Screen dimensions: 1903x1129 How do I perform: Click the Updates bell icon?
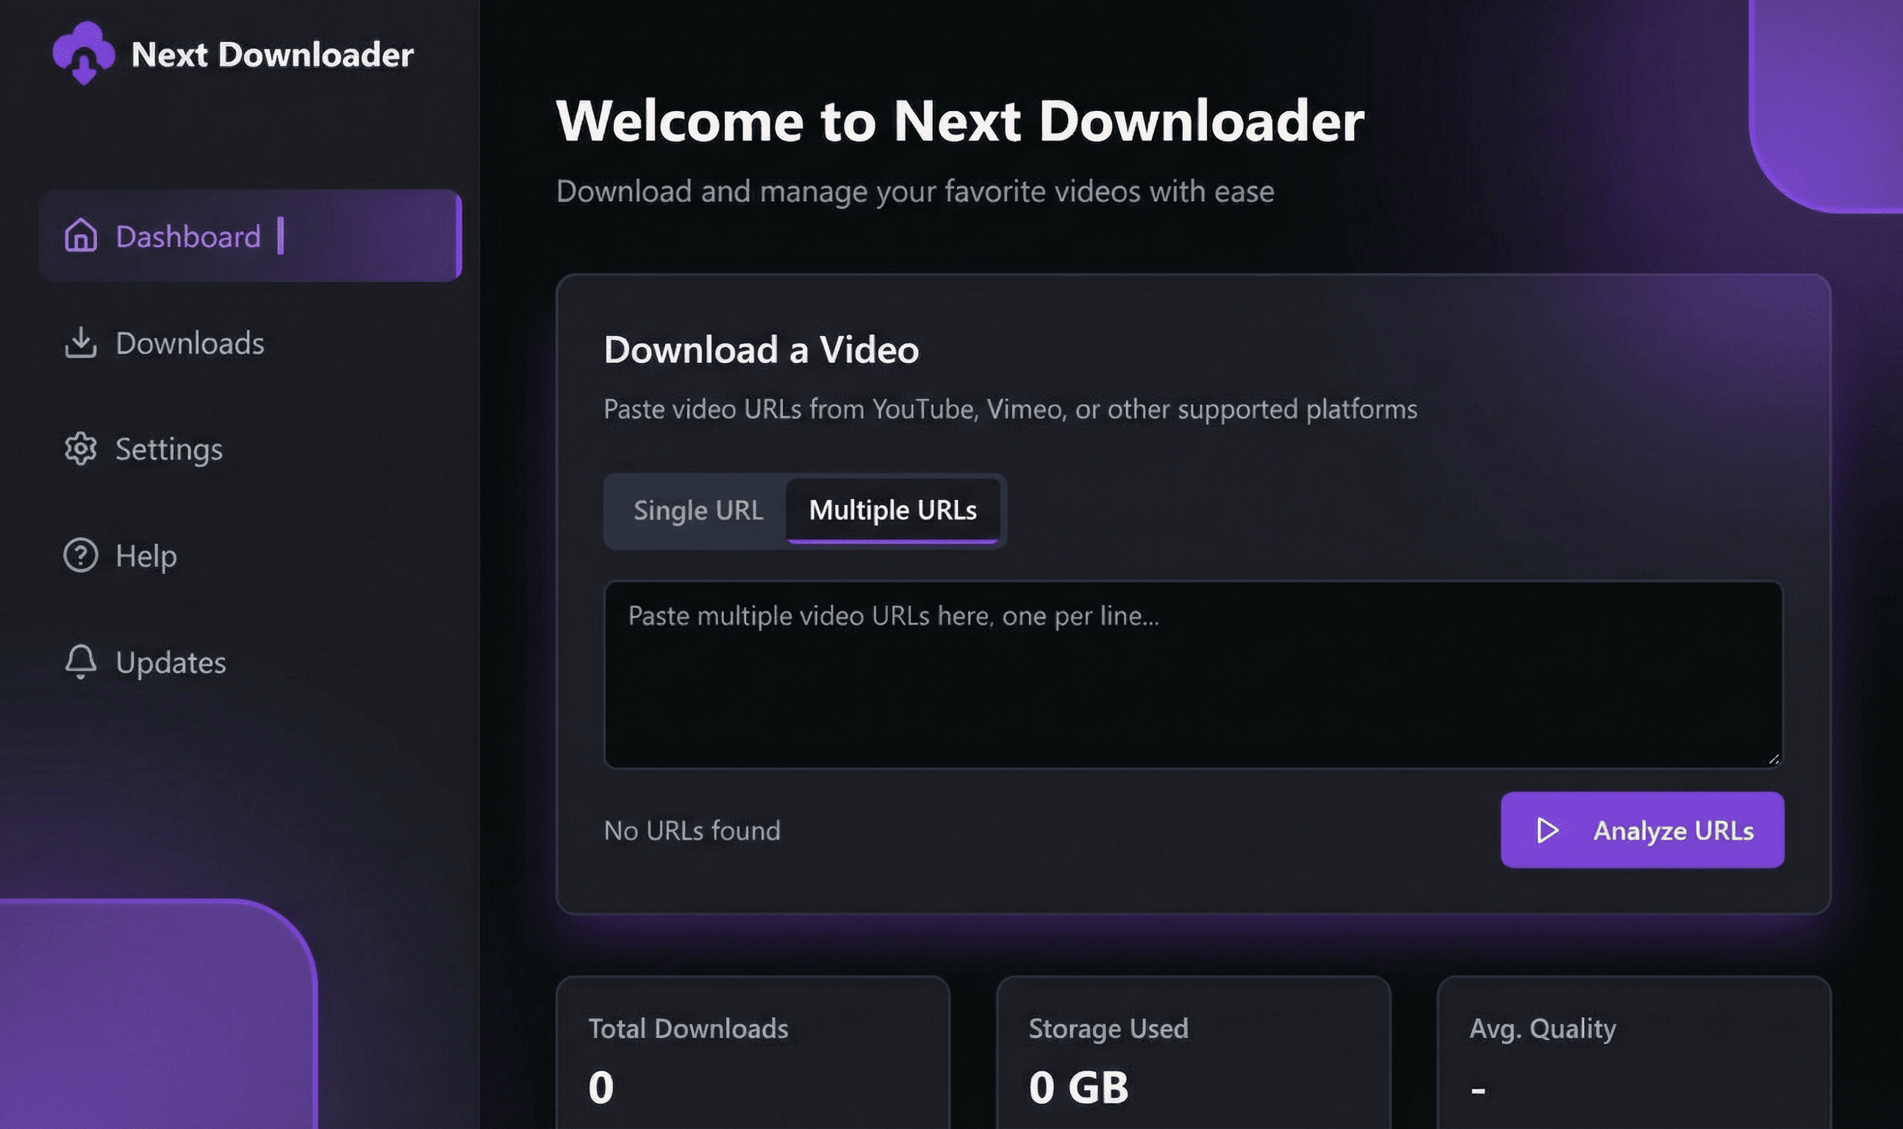(x=81, y=663)
